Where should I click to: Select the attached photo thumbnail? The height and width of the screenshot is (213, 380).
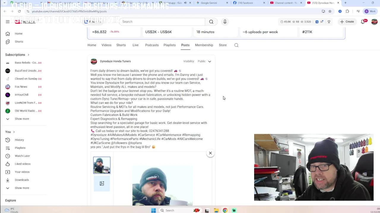point(102,165)
